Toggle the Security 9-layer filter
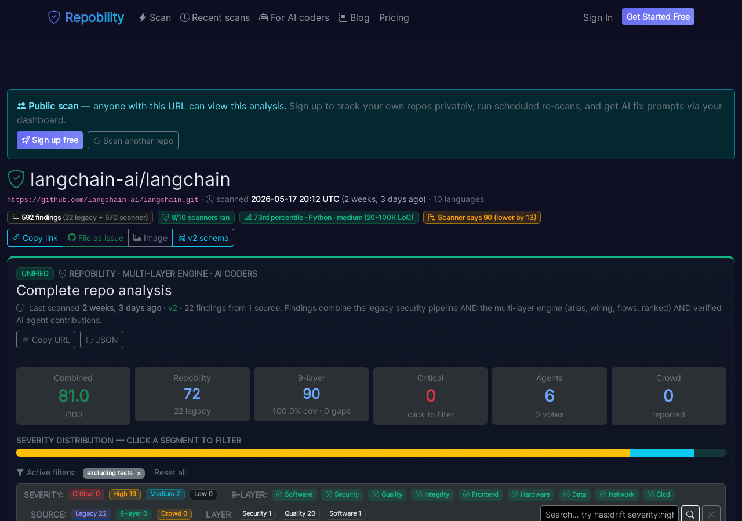This screenshot has height=521, width=742. click(x=342, y=494)
